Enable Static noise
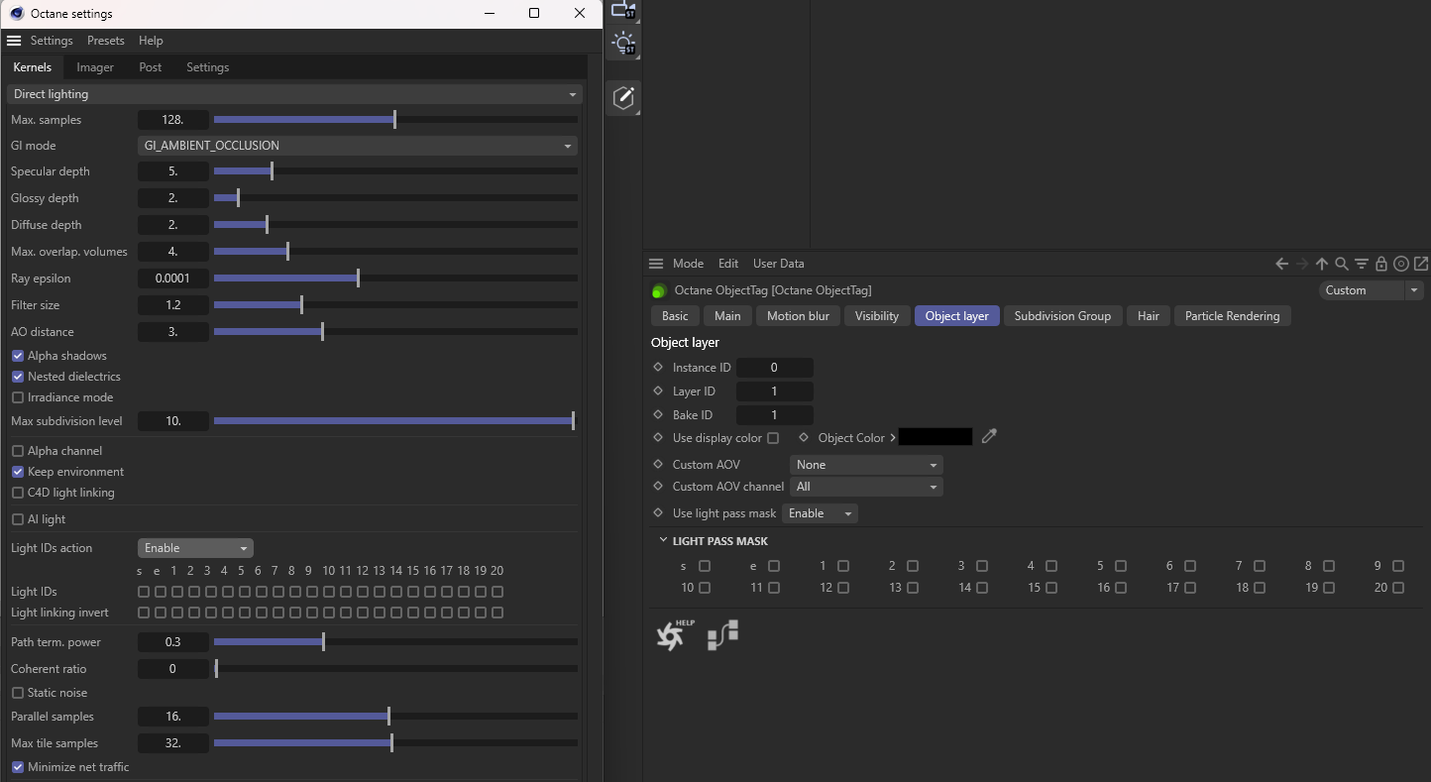 (x=18, y=693)
